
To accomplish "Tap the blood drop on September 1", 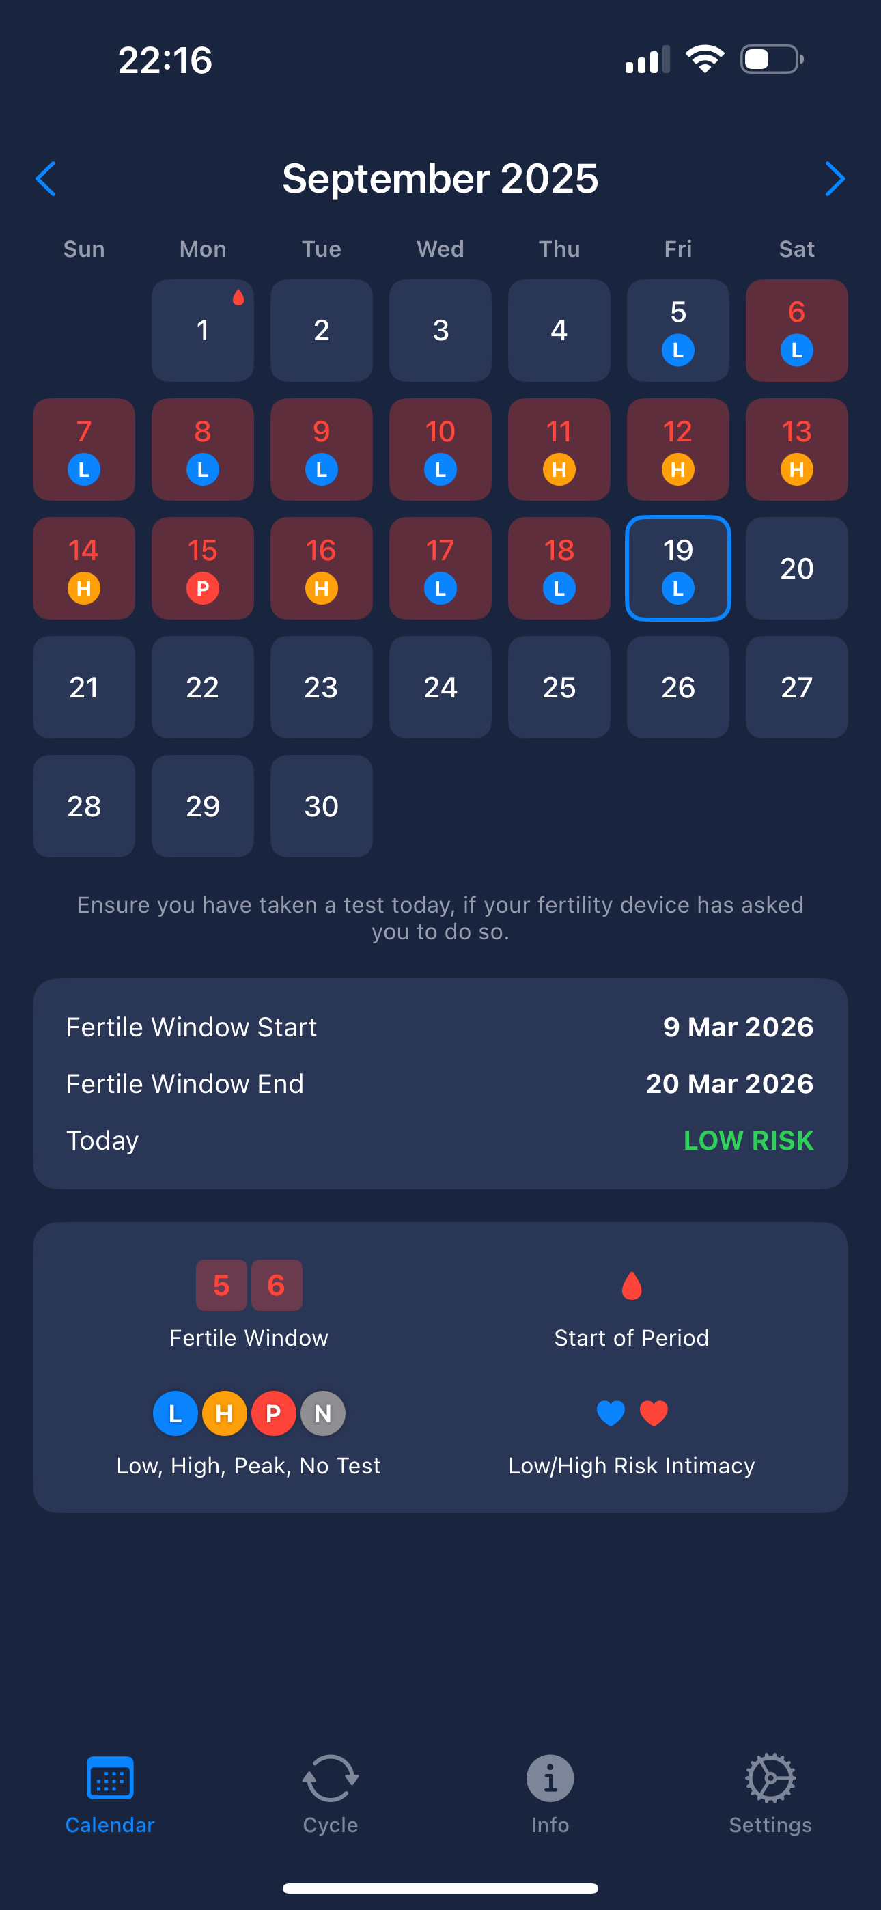I will point(239,299).
